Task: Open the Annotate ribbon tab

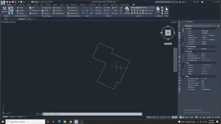Action: [x=21, y=4]
